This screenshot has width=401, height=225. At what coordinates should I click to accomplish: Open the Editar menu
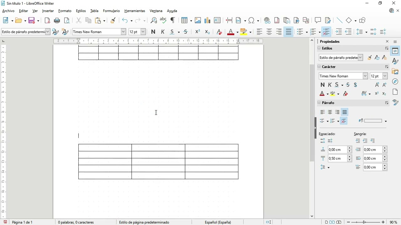tap(23, 11)
